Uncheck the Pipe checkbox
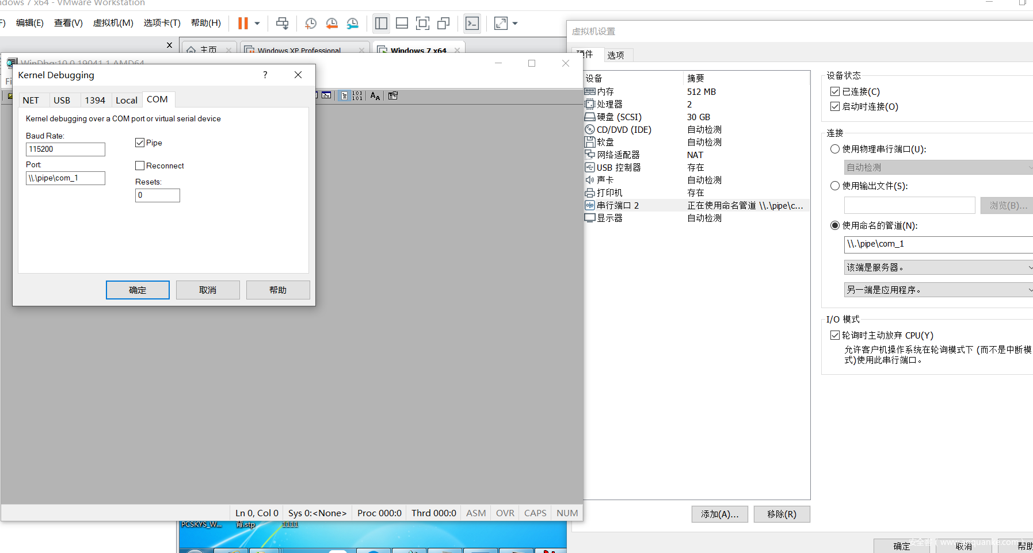Image resolution: width=1033 pixels, height=553 pixels. (x=140, y=143)
